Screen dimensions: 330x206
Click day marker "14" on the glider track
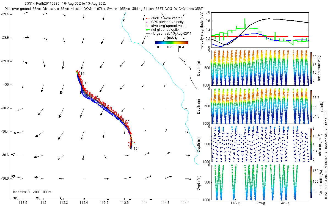click(x=82, y=74)
